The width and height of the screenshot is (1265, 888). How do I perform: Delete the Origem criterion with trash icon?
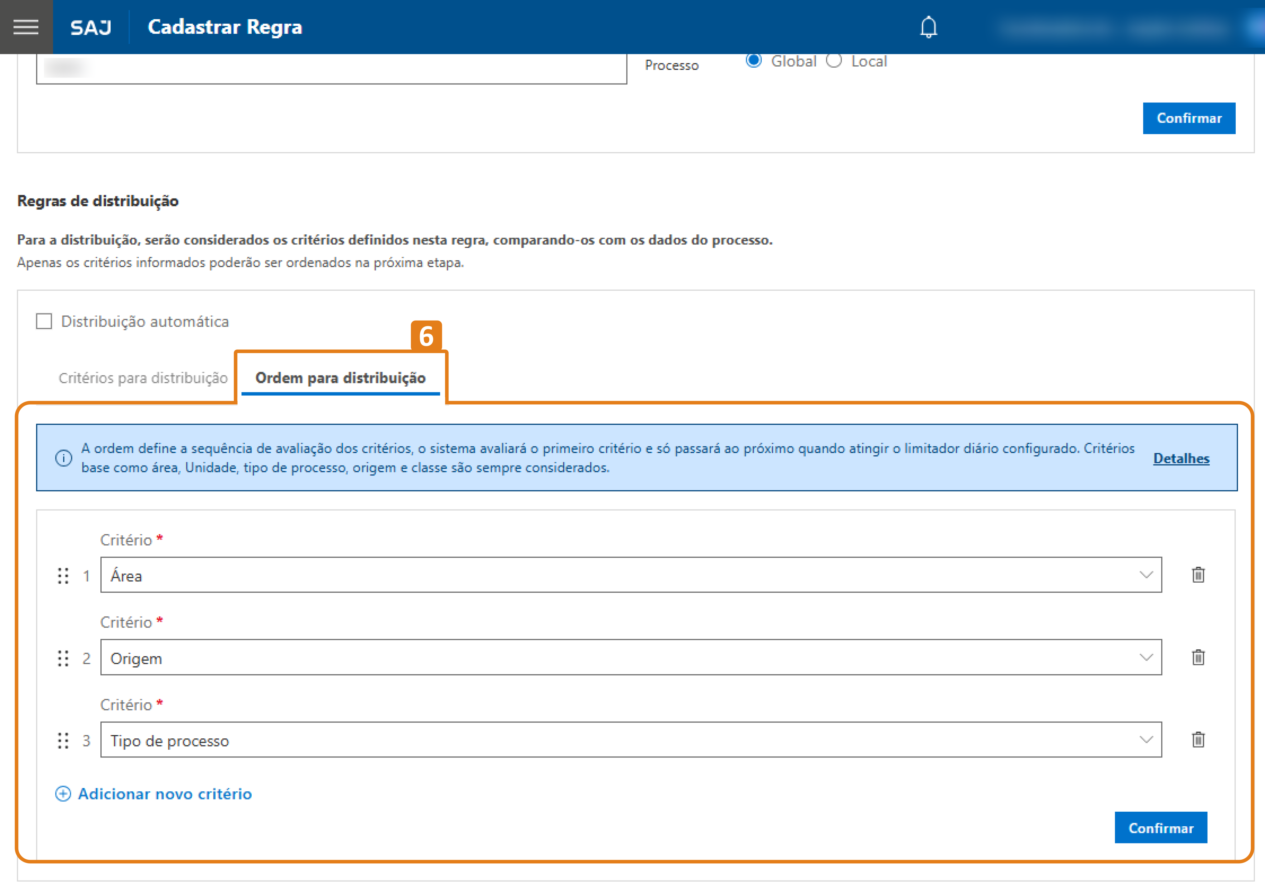[x=1198, y=657]
